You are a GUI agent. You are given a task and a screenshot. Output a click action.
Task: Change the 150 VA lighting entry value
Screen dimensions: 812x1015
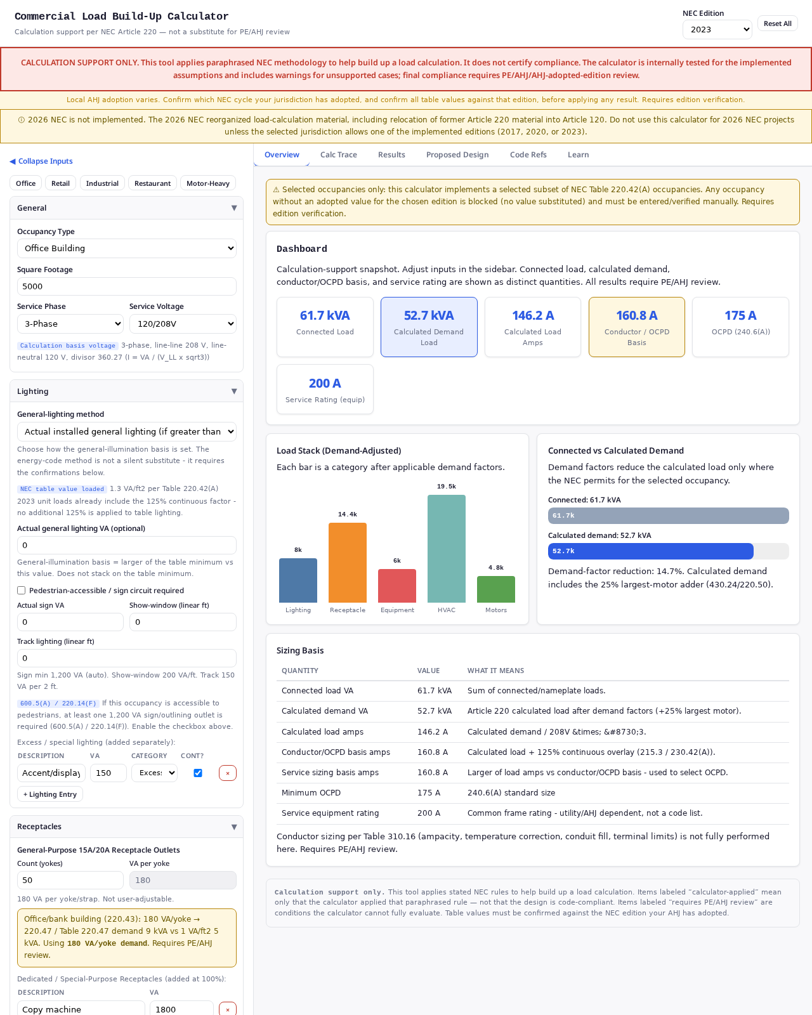pyautogui.click(x=108, y=773)
